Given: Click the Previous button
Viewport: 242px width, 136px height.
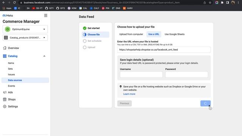Looking at the screenshot, I should 124,104.
